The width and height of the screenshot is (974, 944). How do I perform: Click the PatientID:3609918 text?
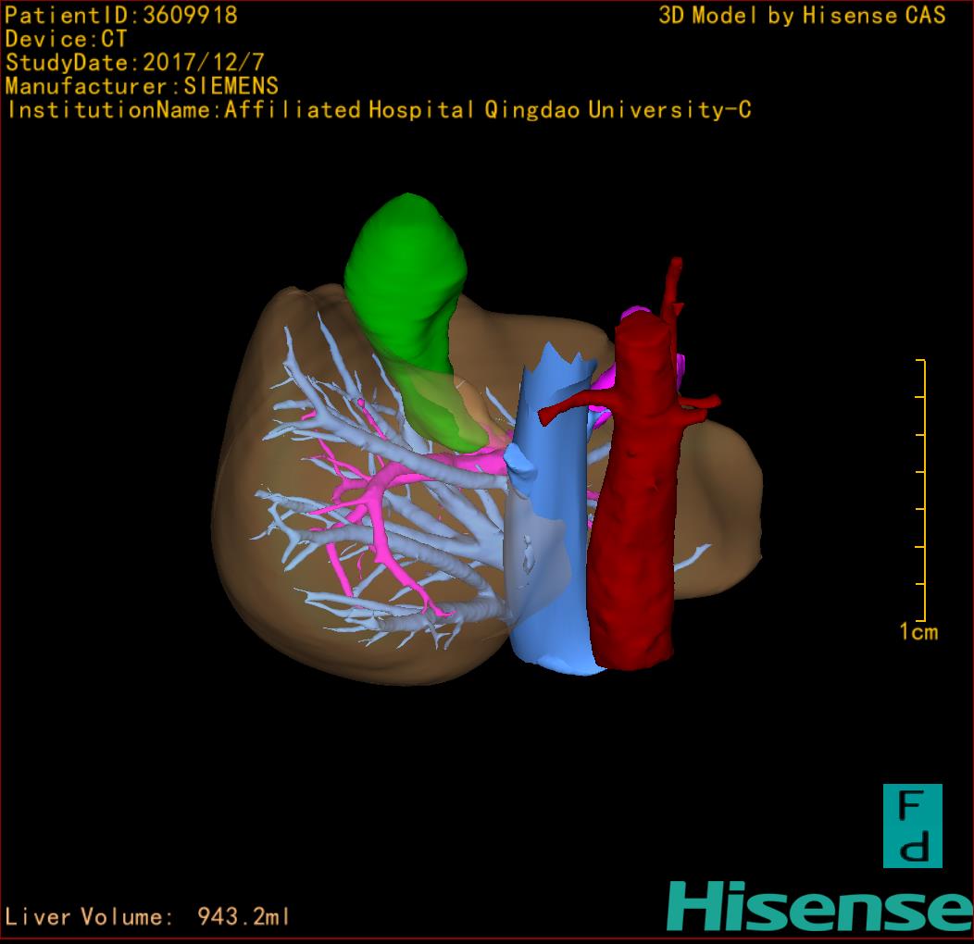121,15
